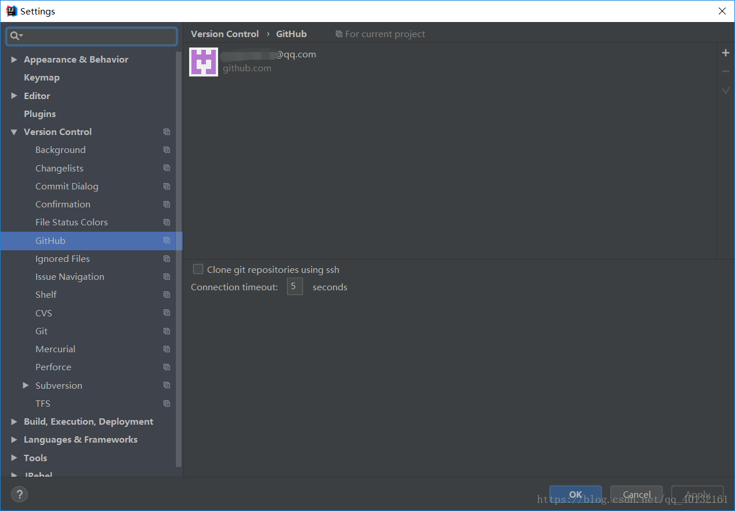
Task: Close the Settings dialog window
Action: pyautogui.click(x=722, y=11)
